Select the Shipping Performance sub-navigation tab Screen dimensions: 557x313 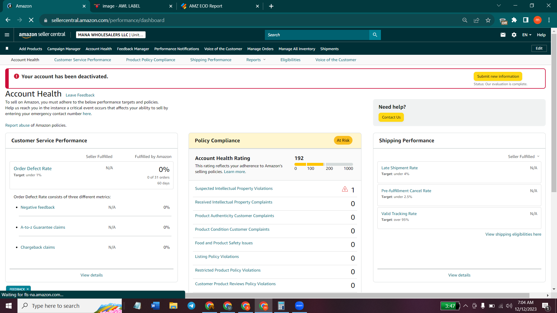(x=211, y=60)
